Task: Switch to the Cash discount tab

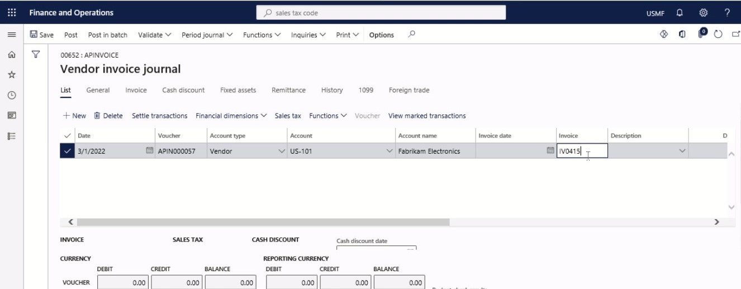Action: pos(183,90)
